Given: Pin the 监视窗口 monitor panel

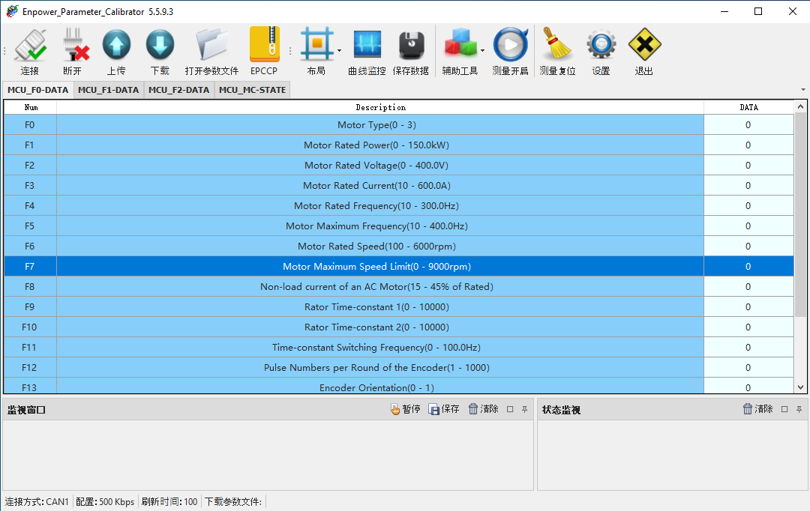Looking at the screenshot, I should pyautogui.click(x=524, y=409).
